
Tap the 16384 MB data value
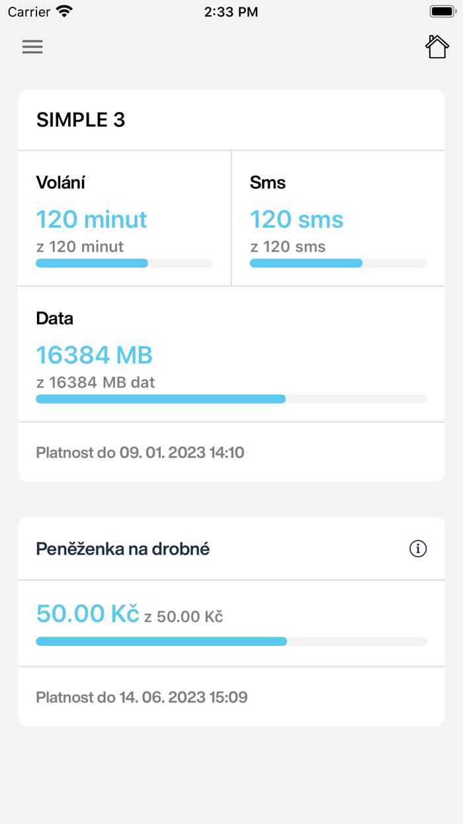(94, 355)
